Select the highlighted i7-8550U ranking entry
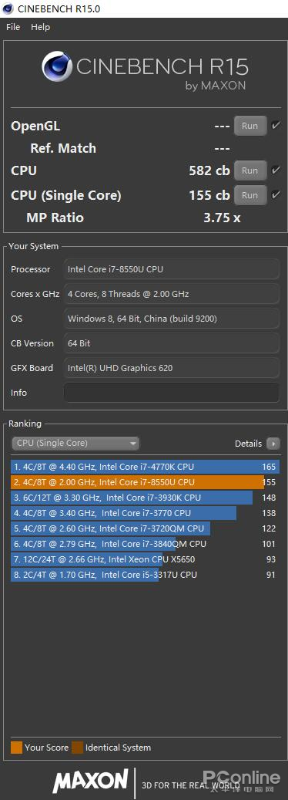The width and height of the screenshot is (288, 800). point(145,482)
